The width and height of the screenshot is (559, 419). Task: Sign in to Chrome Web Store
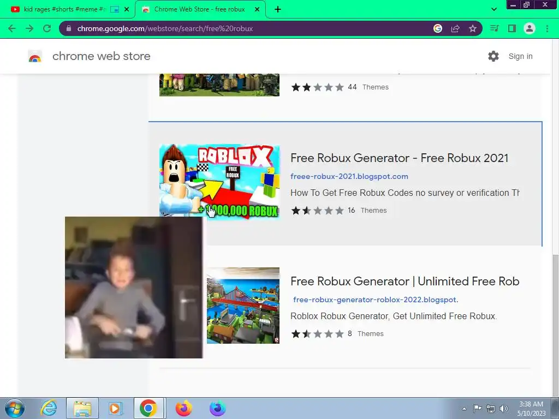[520, 56]
